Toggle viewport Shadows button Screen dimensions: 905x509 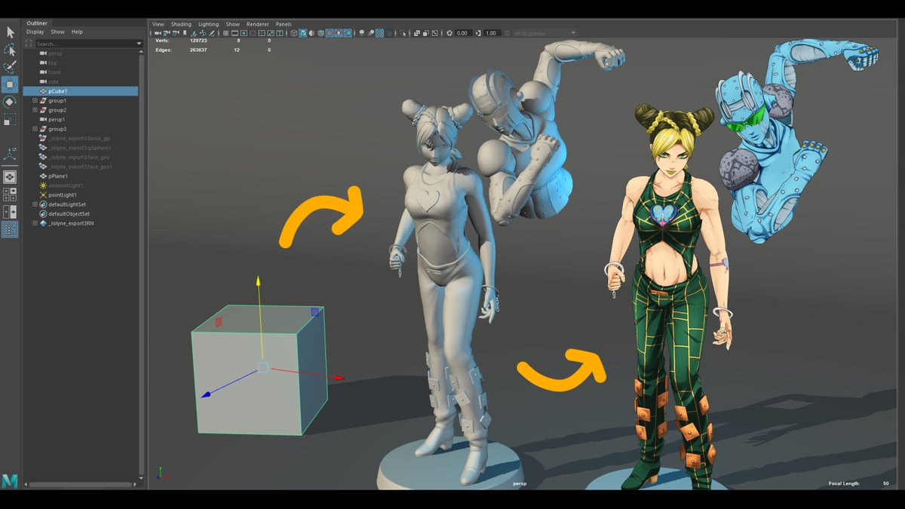click(348, 33)
